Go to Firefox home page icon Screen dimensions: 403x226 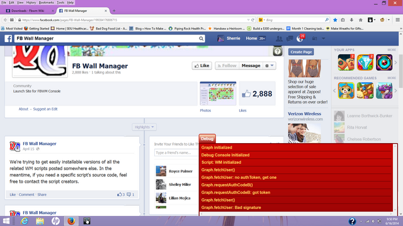click(361, 19)
